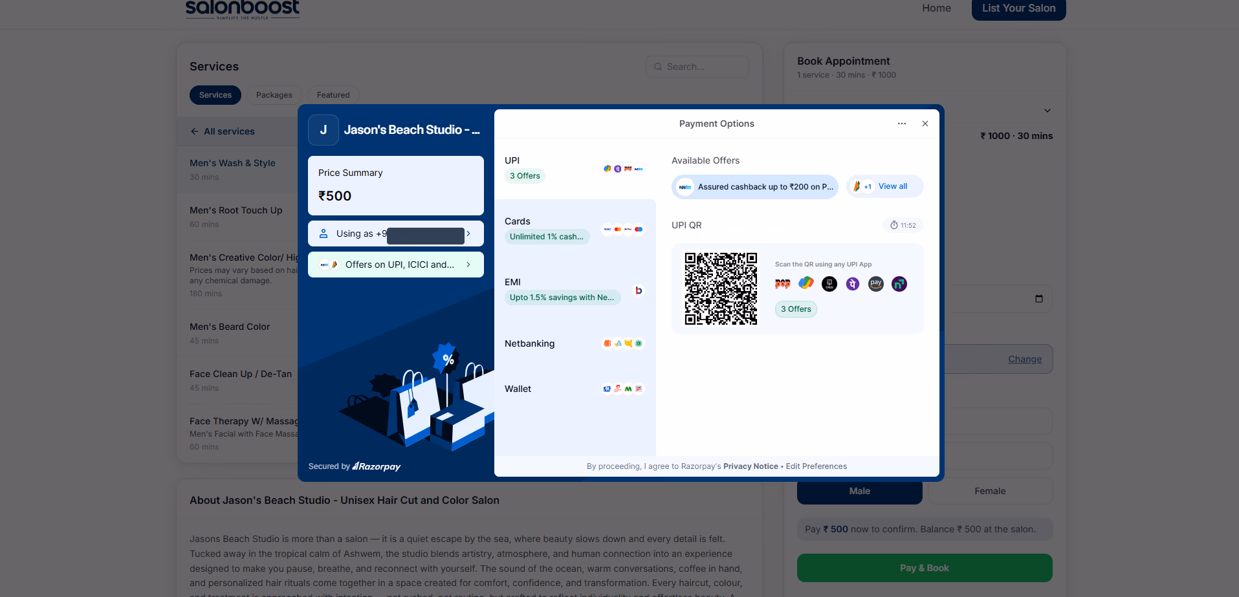Expand the Book Appointment chevron dropdown

tap(1047, 111)
